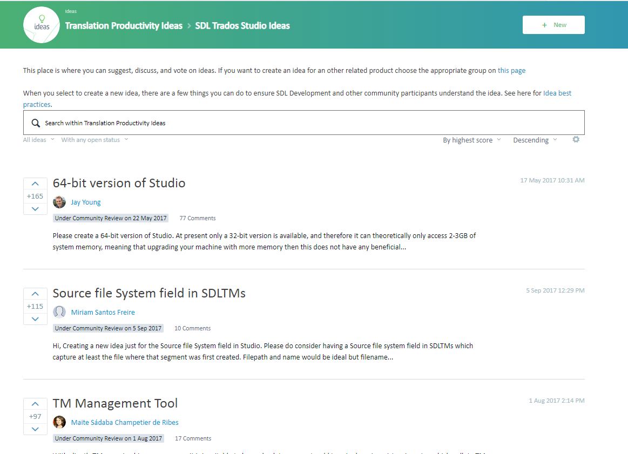Screen dimensions: 628x454
Task: Downvote the TM Management Tool idea
Action: point(35,429)
